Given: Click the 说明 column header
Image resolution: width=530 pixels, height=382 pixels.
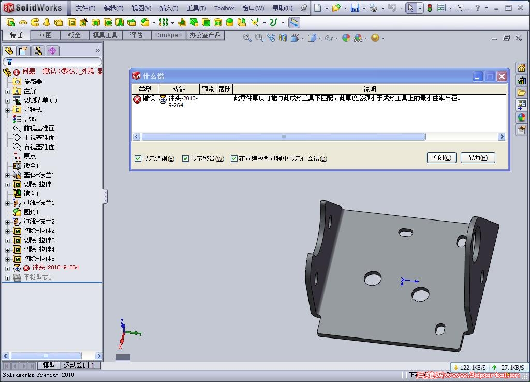Looking at the screenshot, I should [370, 89].
